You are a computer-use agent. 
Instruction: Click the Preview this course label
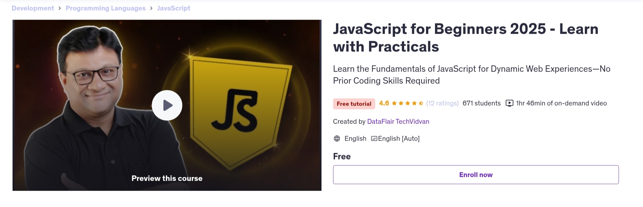click(167, 178)
